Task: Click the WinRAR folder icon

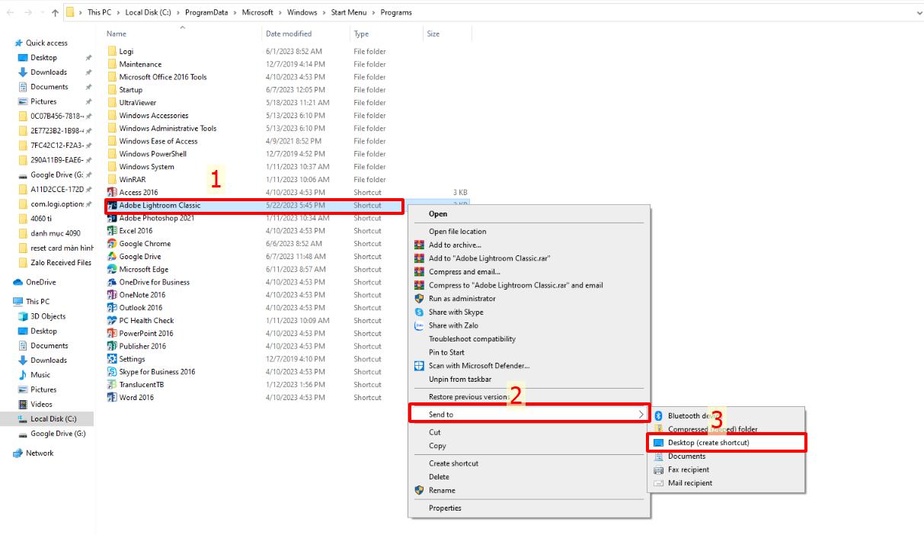Action: [112, 180]
